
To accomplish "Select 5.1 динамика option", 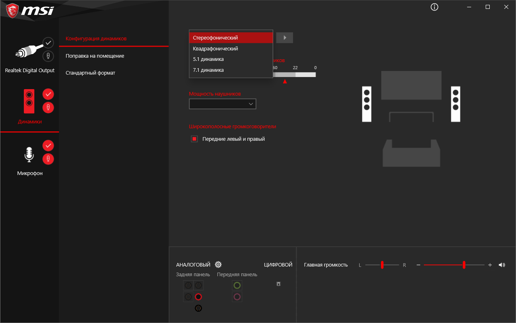I will point(231,59).
